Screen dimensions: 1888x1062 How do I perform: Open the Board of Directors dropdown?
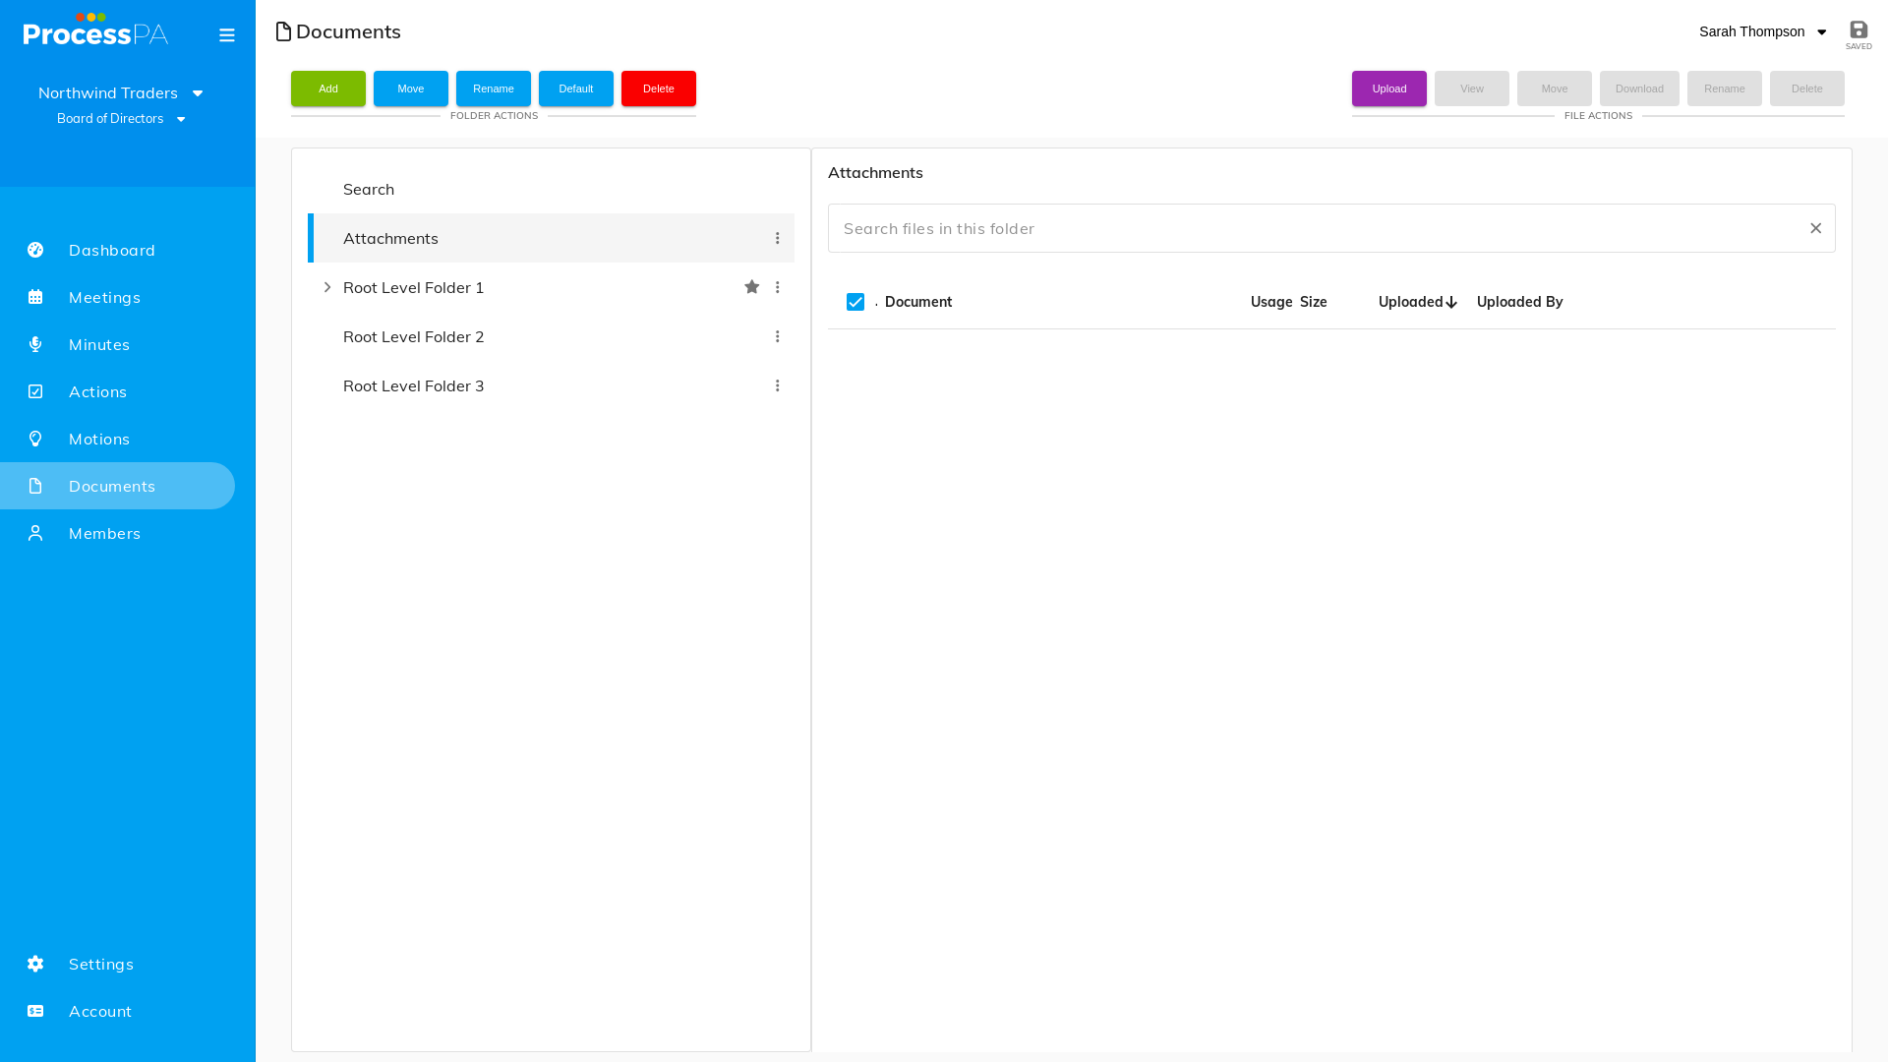[121, 119]
